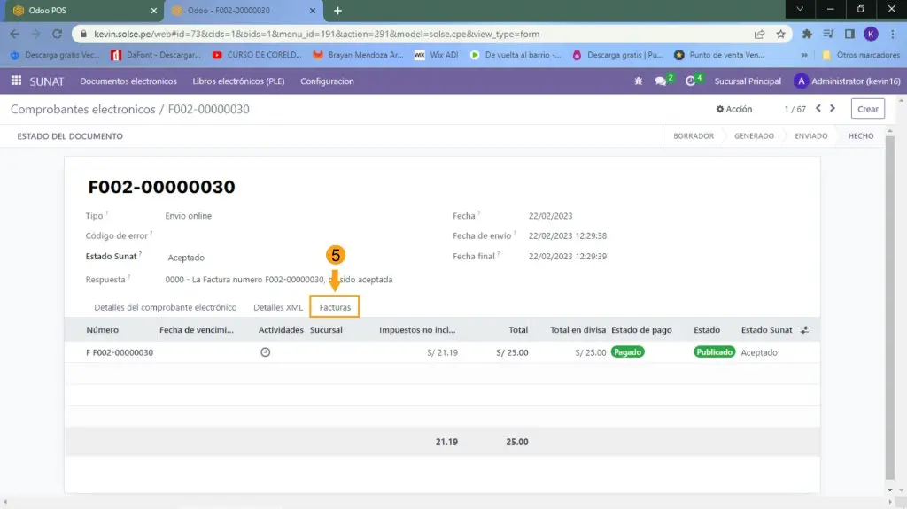Click the activity clock in invoice row
The image size is (907, 509).
click(x=265, y=352)
